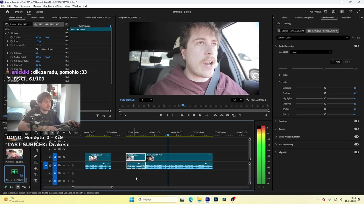Image resolution: width=364 pixels, height=204 pixels.
Task: Add marker in Program monitor
Action: [x=161, y=115]
